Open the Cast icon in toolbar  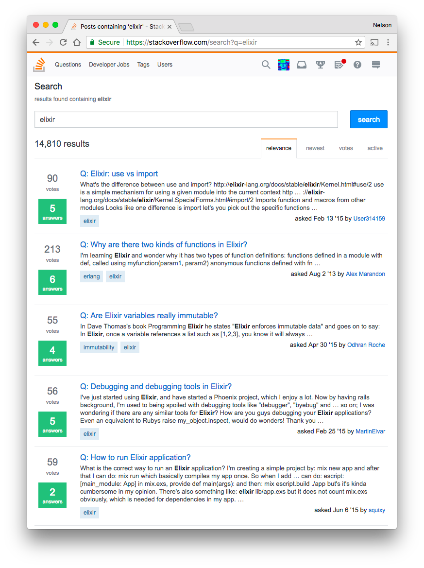coord(374,42)
